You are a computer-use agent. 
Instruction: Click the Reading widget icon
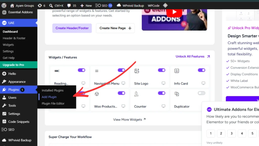coord(57,71)
